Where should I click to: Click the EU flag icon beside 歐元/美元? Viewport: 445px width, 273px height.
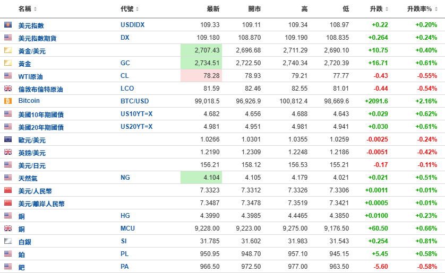7,139
